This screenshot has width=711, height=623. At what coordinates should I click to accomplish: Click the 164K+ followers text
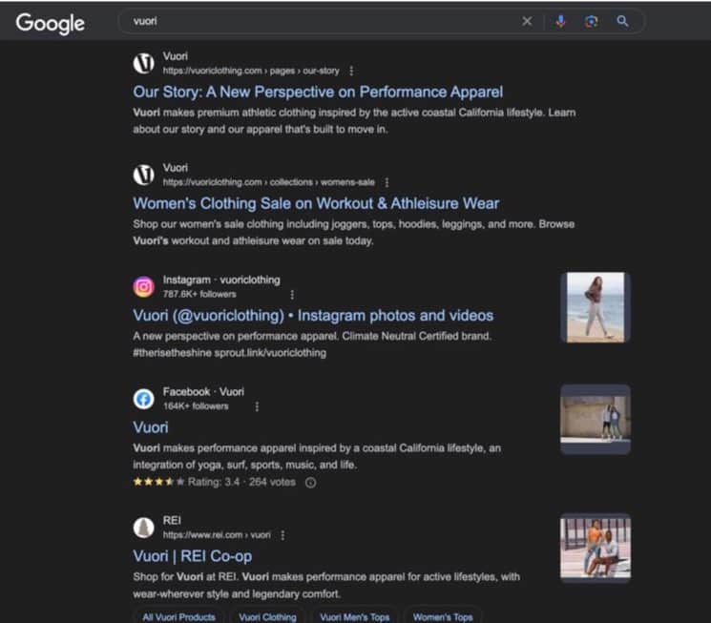click(x=196, y=406)
